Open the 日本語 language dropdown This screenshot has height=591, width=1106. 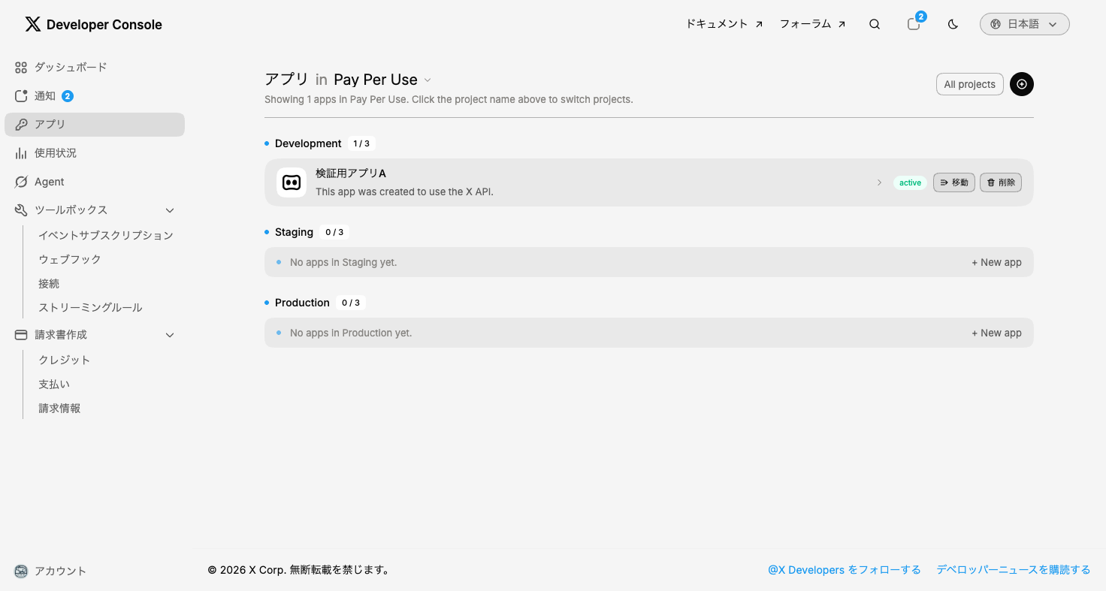(x=1025, y=24)
